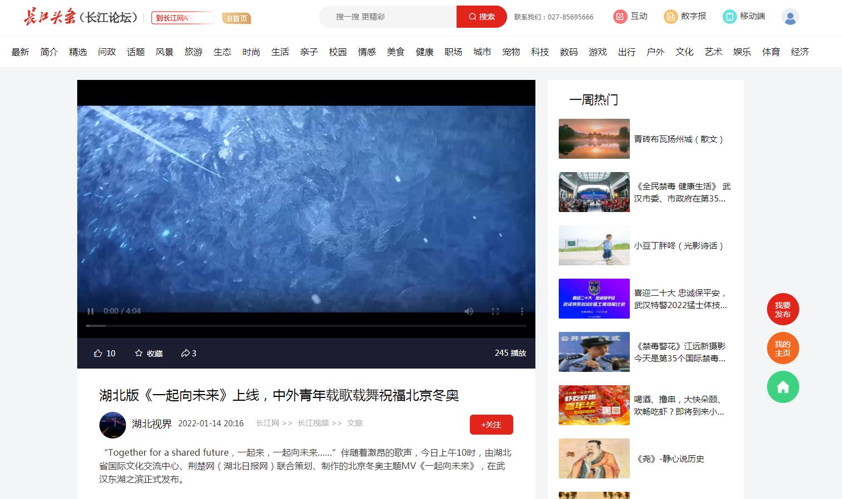The width and height of the screenshot is (842, 499).
Task: Click the red 搜索 search button
Action: [x=482, y=17]
